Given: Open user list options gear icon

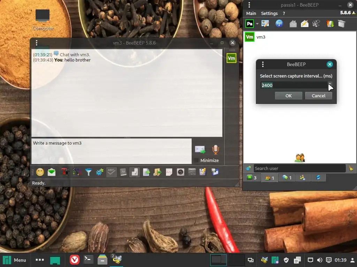Looking at the screenshot, I should click(248, 169).
